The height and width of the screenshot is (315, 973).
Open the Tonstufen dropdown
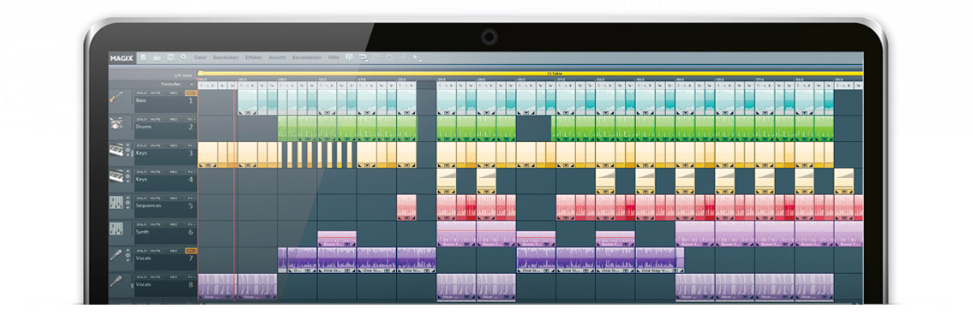[x=177, y=85]
